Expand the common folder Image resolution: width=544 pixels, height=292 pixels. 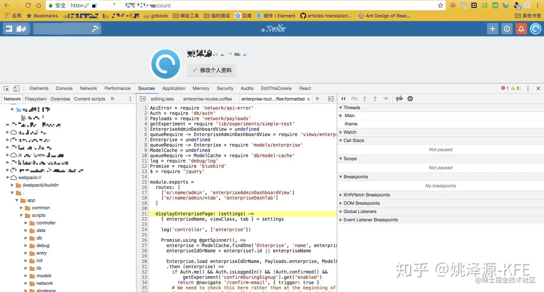(x=22, y=208)
